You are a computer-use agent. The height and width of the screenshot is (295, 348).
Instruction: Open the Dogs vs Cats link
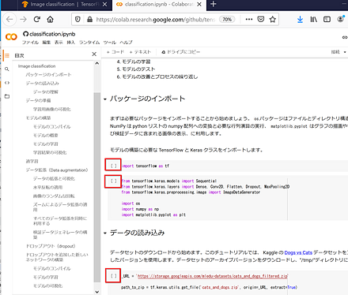point(298,252)
